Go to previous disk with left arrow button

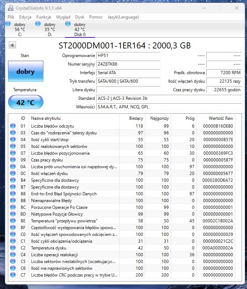coord(12,45)
